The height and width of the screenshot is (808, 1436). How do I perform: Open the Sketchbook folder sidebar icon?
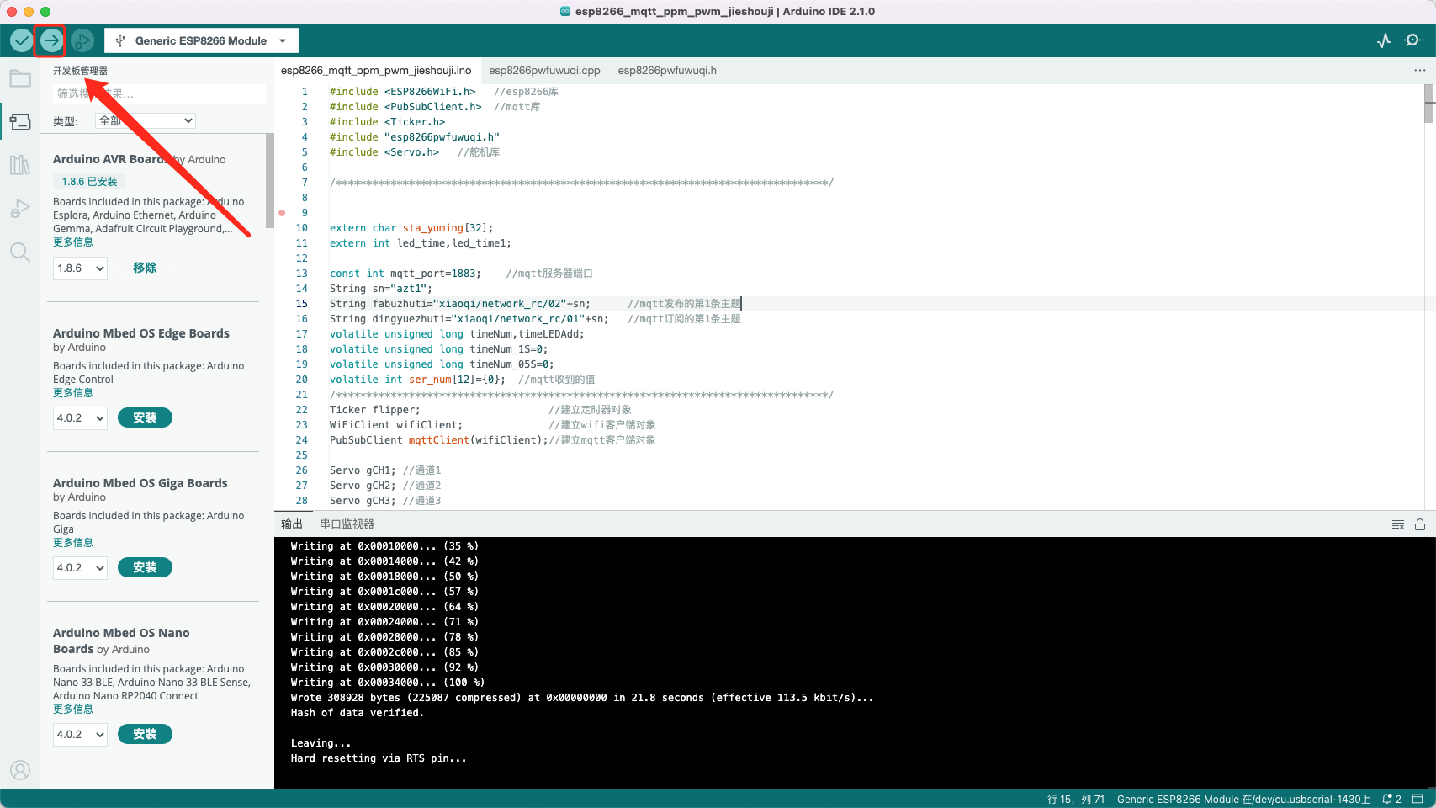20,79
